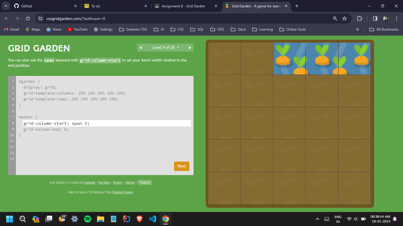Open the page zoom magnifier icon

click(x=335, y=19)
